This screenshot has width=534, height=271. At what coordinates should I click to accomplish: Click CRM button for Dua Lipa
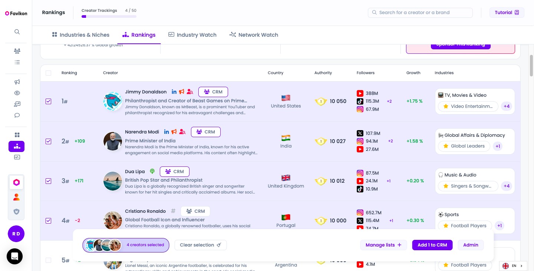[175, 172]
